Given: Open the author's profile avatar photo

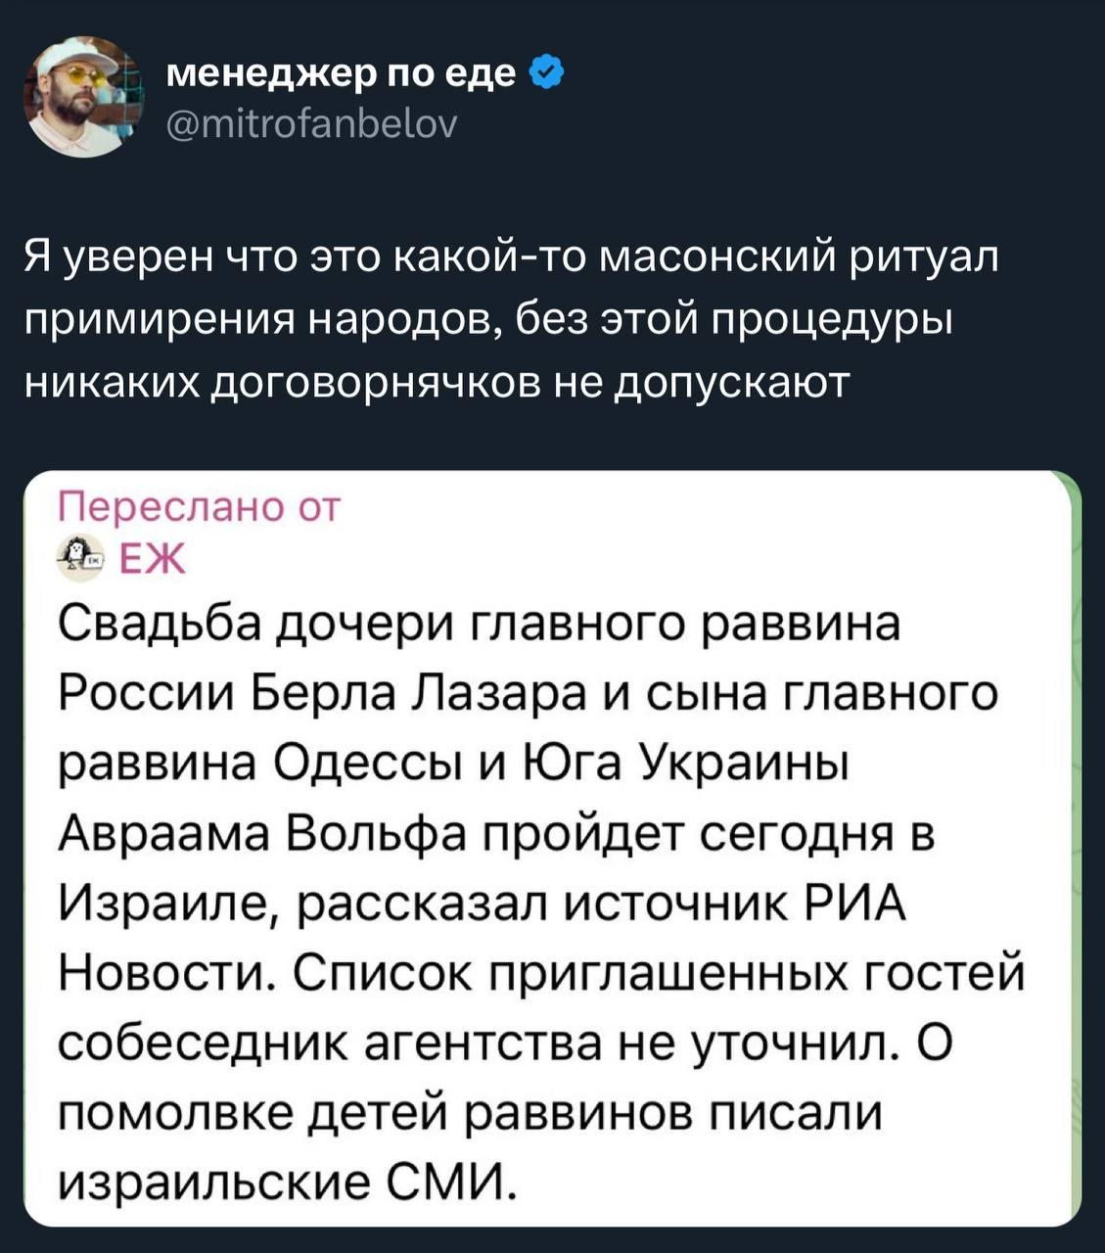Looking at the screenshot, I should pyautogui.click(x=82, y=96).
